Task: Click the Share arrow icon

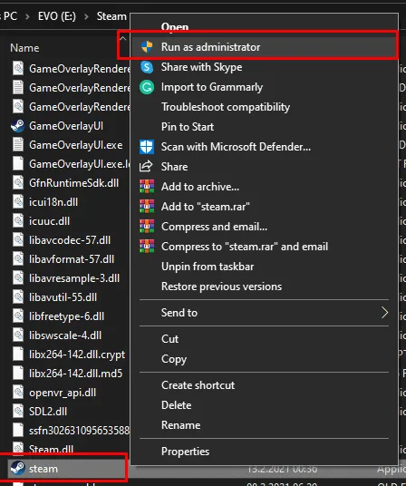Action: click(146, 167)
